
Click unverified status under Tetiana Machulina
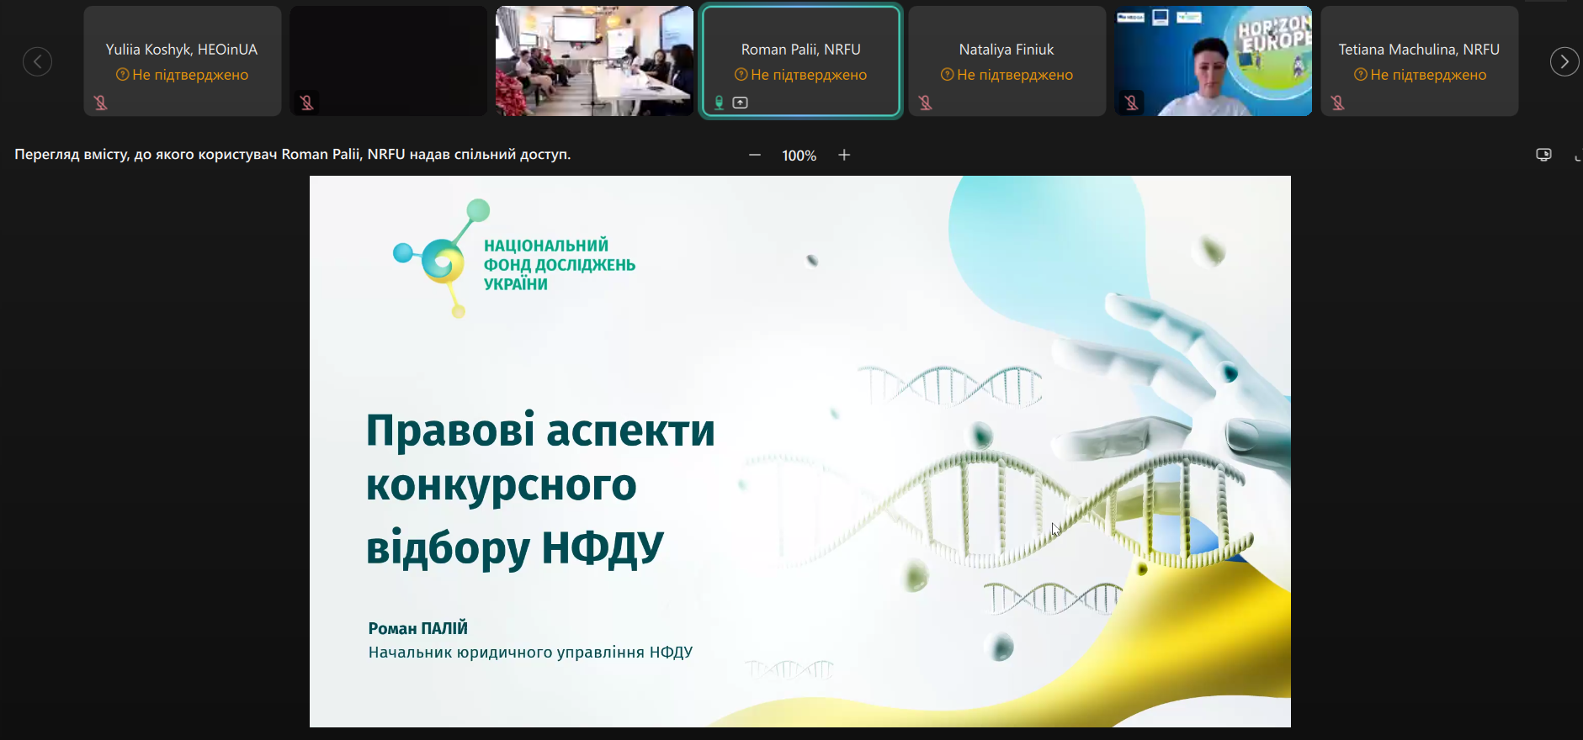coord(1420,75)
